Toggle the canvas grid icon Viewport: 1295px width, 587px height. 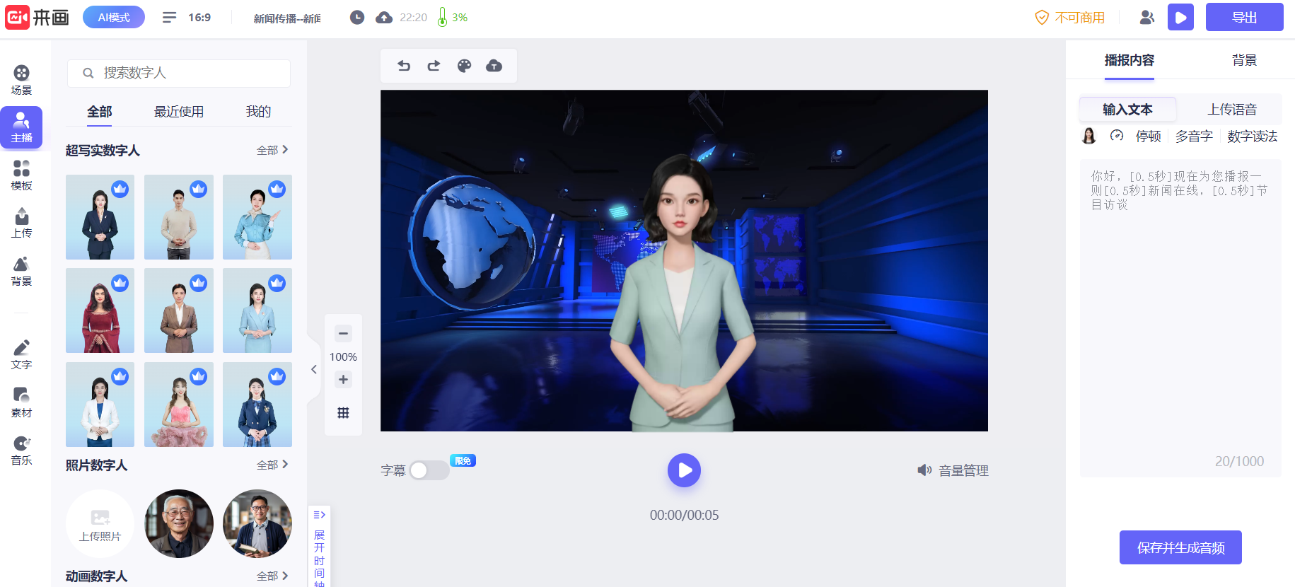pyautogui.click(x=343, y=413)
